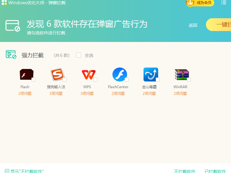The width and height of the screenshot is (231, 173).
Task: Click the FlashCenter application icon
Action: click(x=119, y=74)
